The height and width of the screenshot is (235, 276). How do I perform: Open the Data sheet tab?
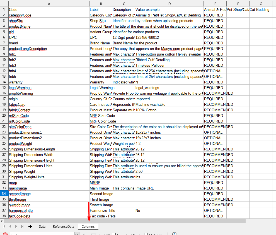click(x=42, y=227)
